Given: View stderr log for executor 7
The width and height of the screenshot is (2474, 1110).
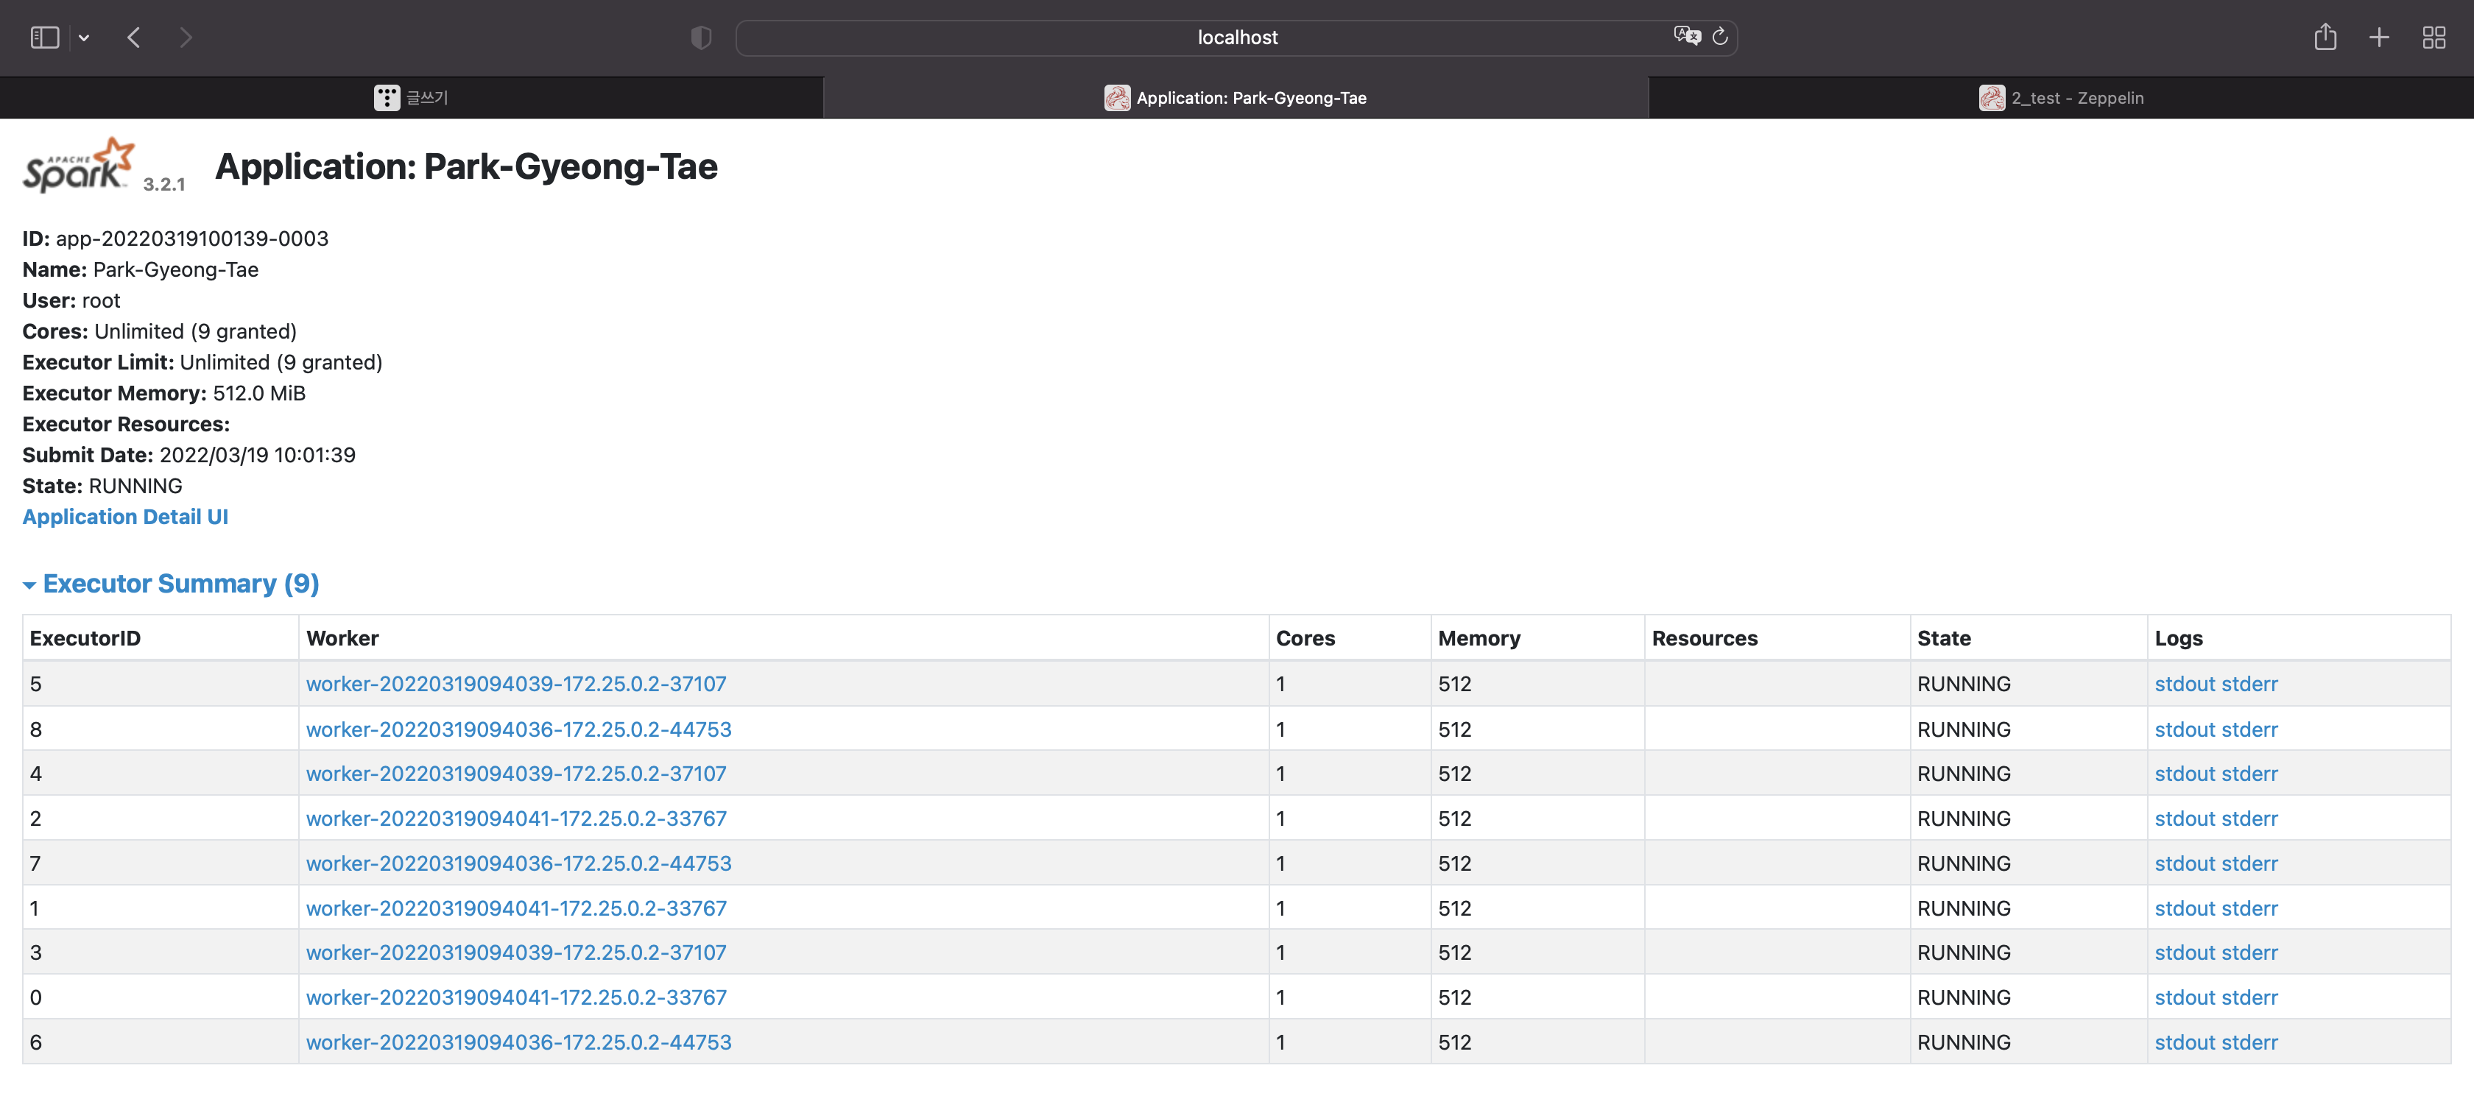Looking at the screenshot, I should pyautogui.click(x=2249, y=863).
